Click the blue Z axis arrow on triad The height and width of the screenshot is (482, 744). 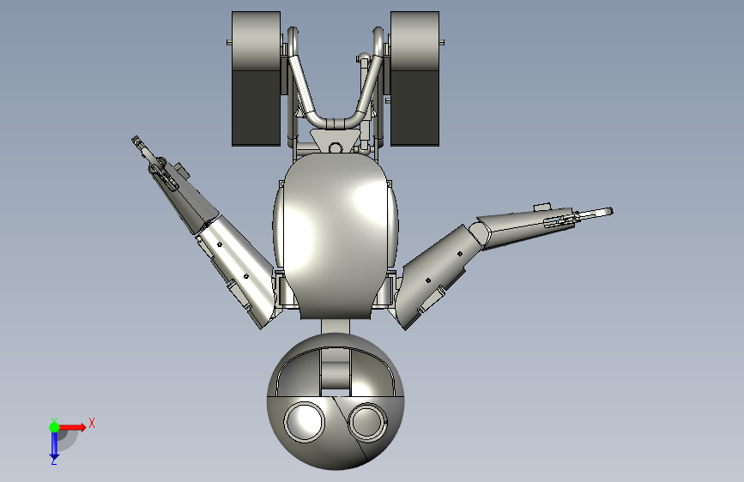coord(54,446)
